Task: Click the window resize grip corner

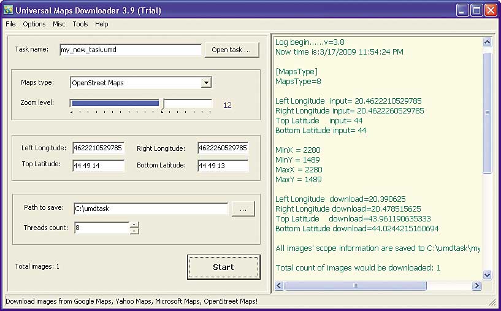Action: coord(492,301)
